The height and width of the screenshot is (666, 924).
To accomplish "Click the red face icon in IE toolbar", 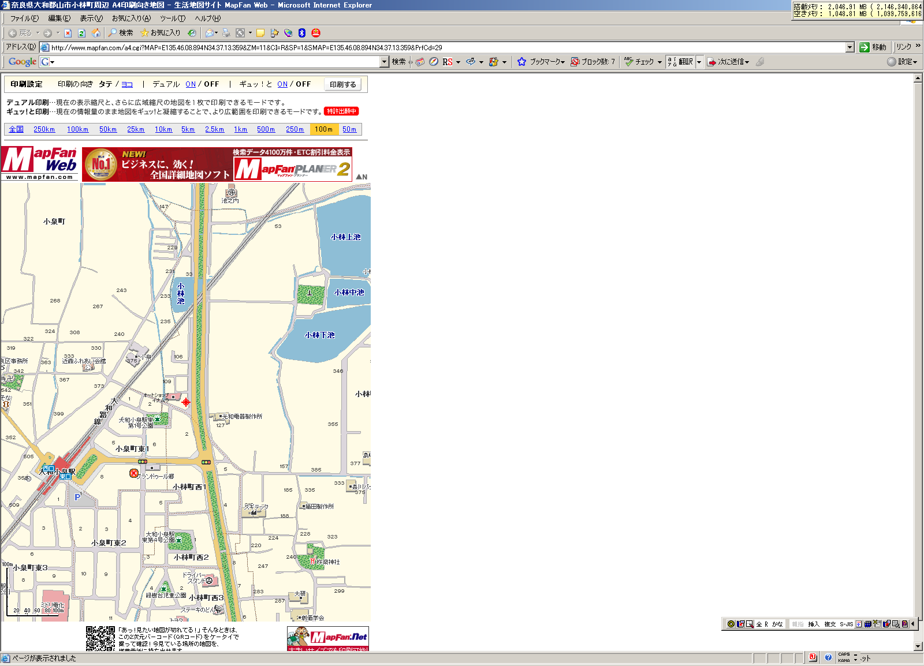I will (316, 33).
